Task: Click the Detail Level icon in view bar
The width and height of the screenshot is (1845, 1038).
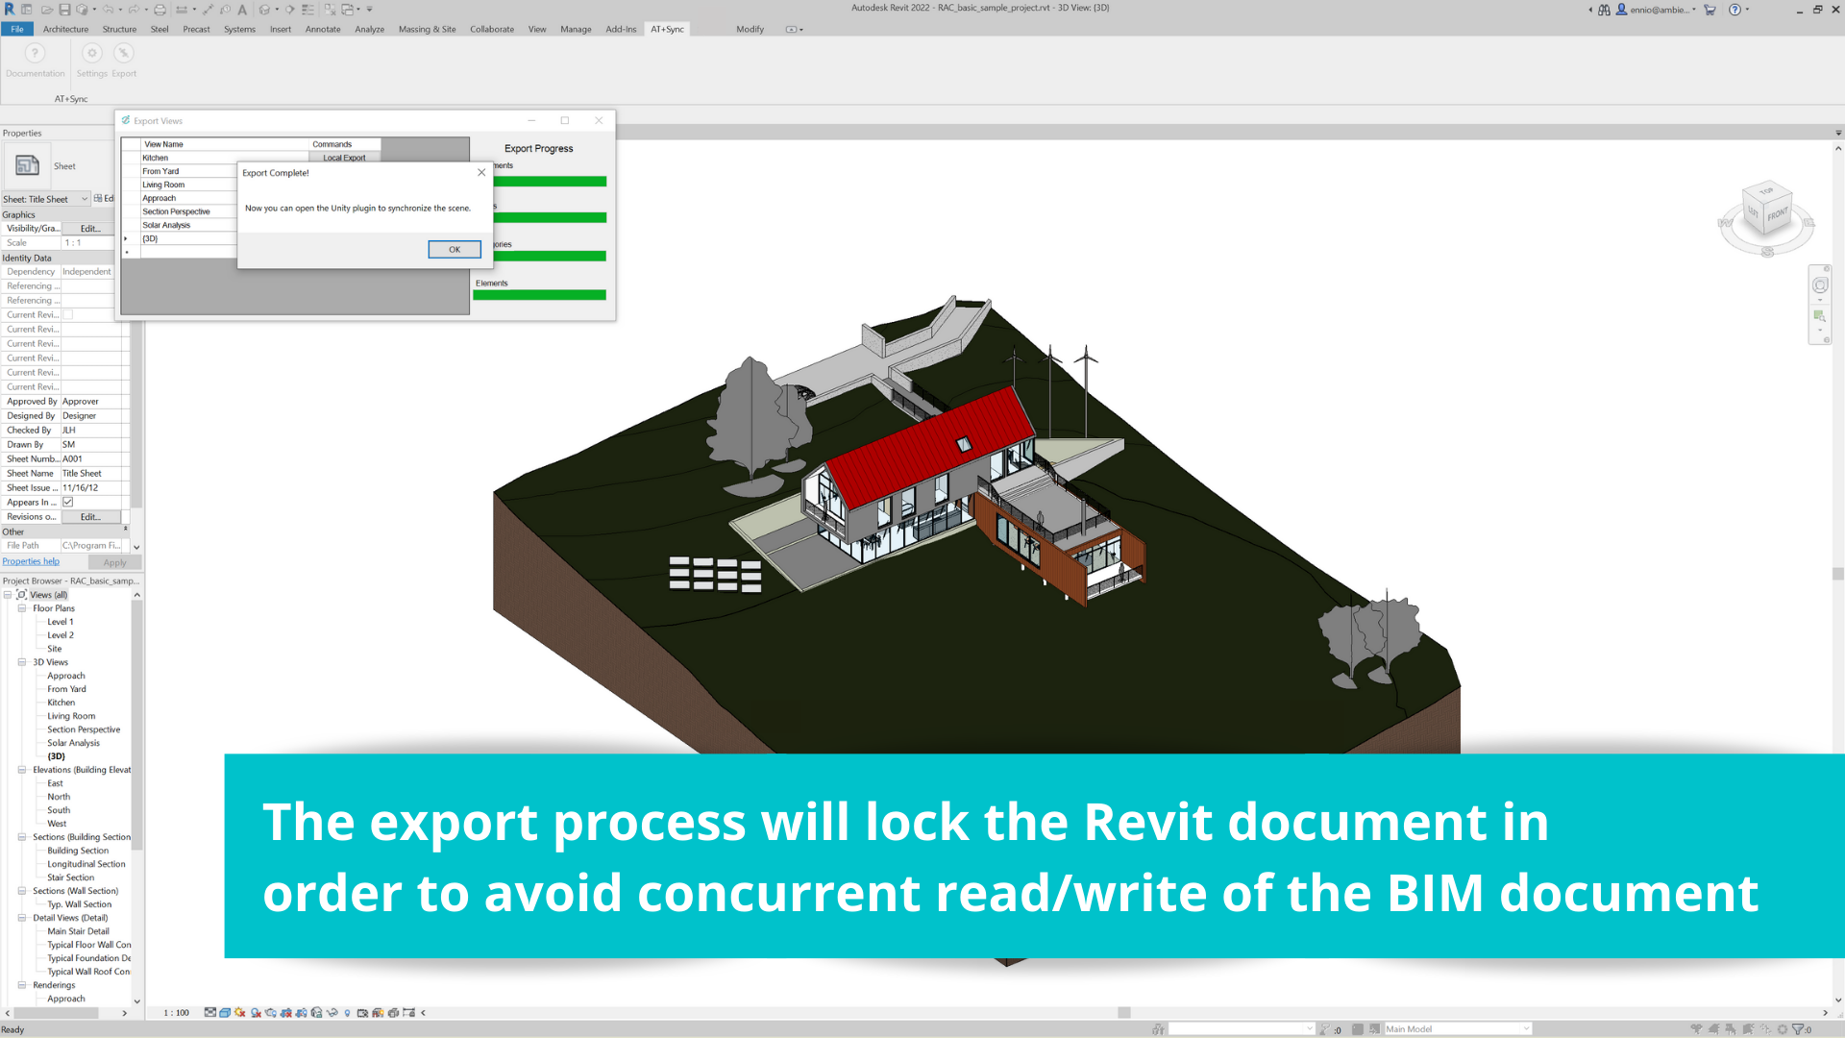Action: pos(209,1013)
